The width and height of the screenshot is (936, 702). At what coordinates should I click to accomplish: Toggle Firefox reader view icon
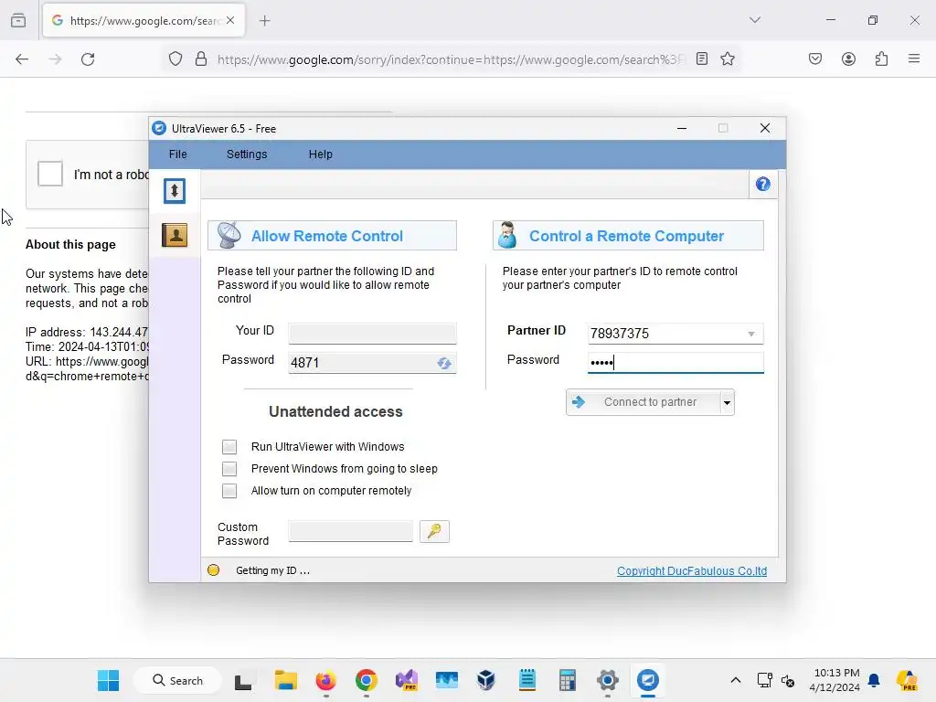click(702, 59)
